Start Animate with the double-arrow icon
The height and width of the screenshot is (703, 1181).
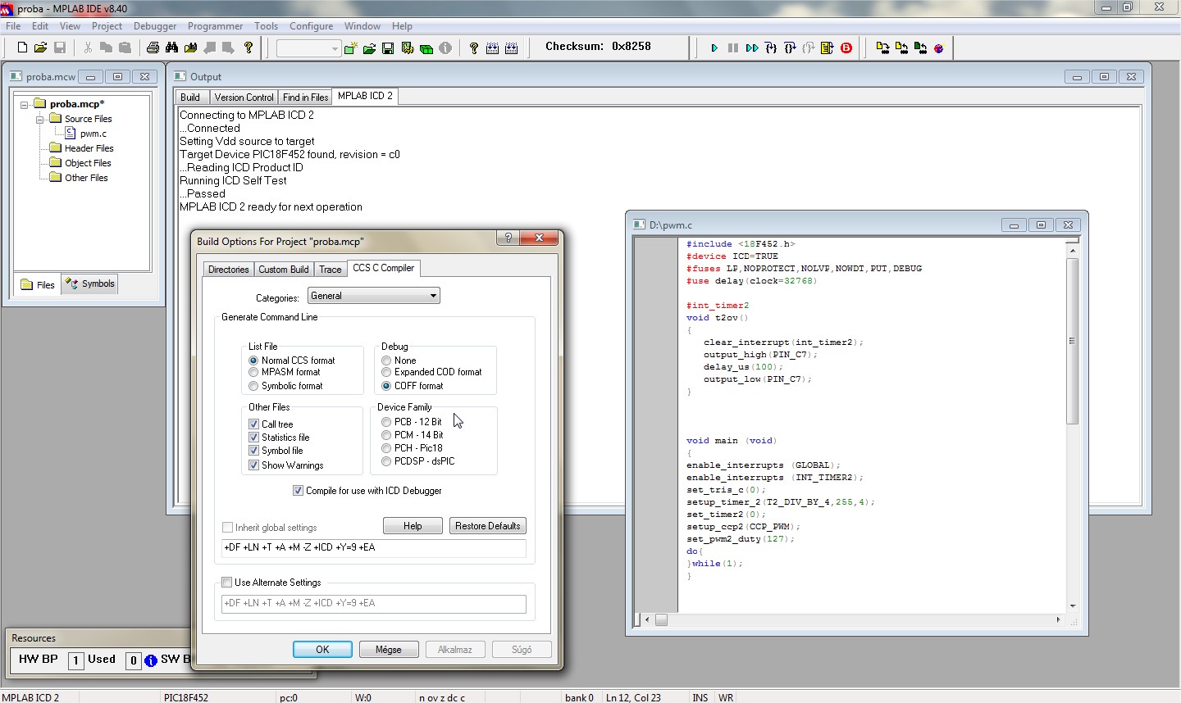[x=752, y=48]
